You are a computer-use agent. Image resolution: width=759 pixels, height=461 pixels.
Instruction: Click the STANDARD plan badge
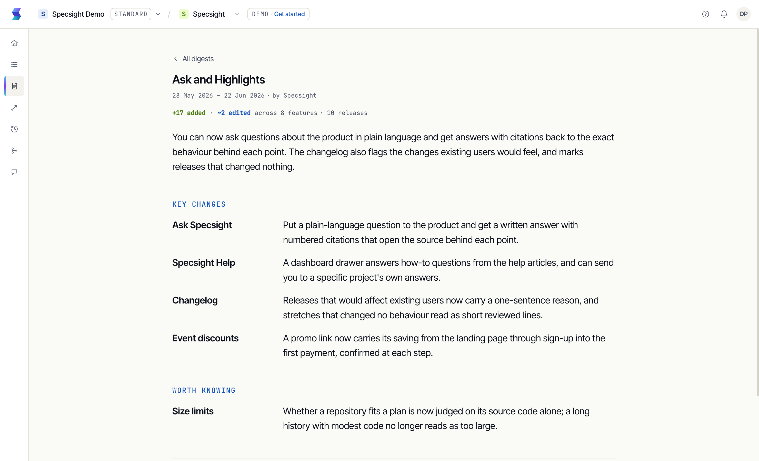click(x=131, y=14)
